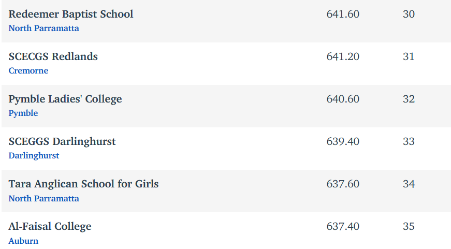Select the SCECGS Redlands school name

[53, 56]
